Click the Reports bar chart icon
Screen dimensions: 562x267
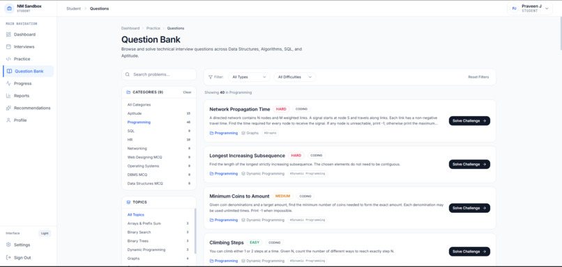(8, 96)
